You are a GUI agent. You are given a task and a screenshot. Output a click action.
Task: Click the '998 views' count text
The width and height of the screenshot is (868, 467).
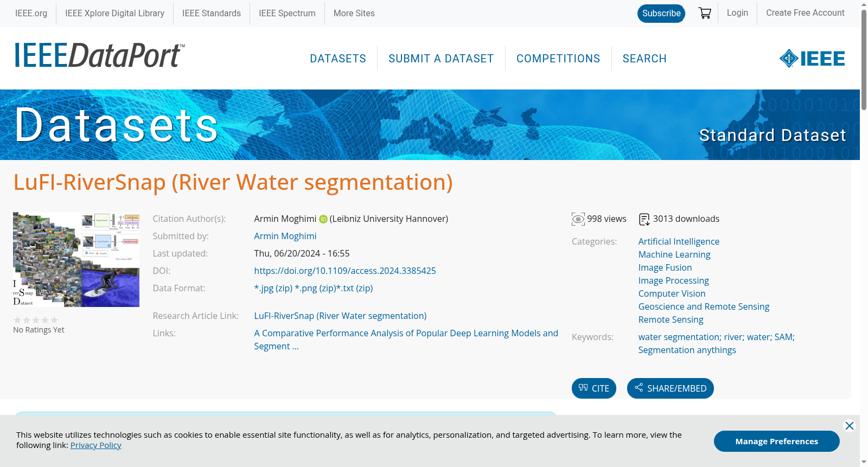[607, 219]
